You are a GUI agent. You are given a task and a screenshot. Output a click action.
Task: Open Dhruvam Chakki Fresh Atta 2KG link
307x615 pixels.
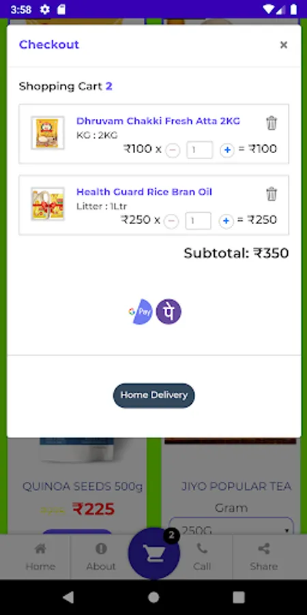(x=158, y=121)
